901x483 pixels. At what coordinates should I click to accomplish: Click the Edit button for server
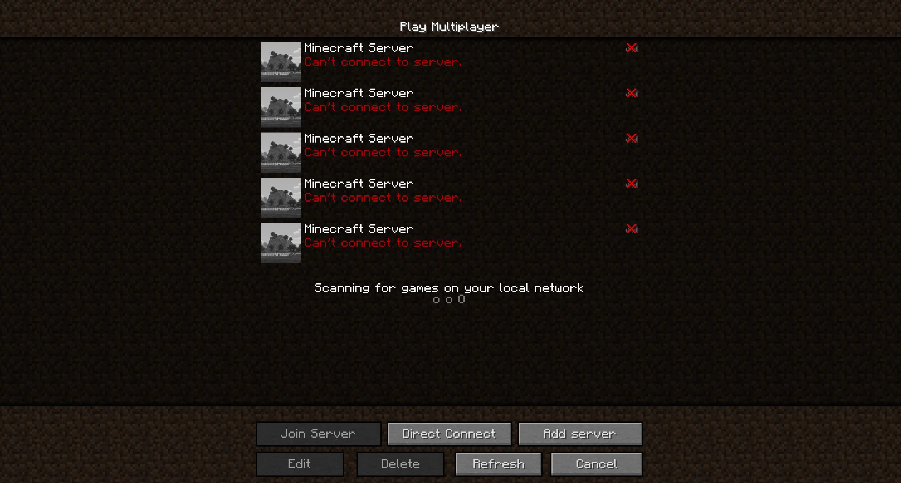(300, 464)
